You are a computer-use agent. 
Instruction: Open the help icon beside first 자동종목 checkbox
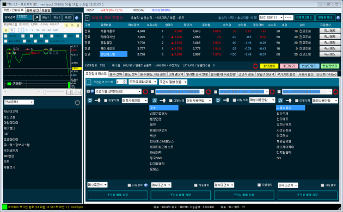point(146,185)
